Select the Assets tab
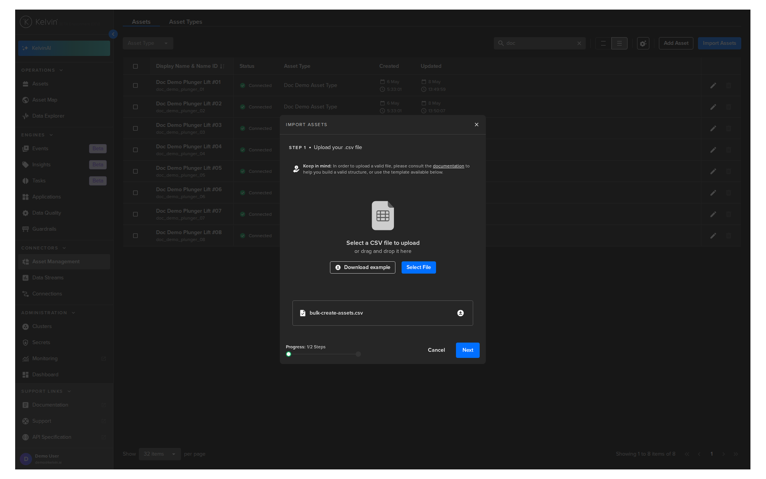The height and width of the screenshot is (479, 766). pyautogui.click(x=141, y=22)
